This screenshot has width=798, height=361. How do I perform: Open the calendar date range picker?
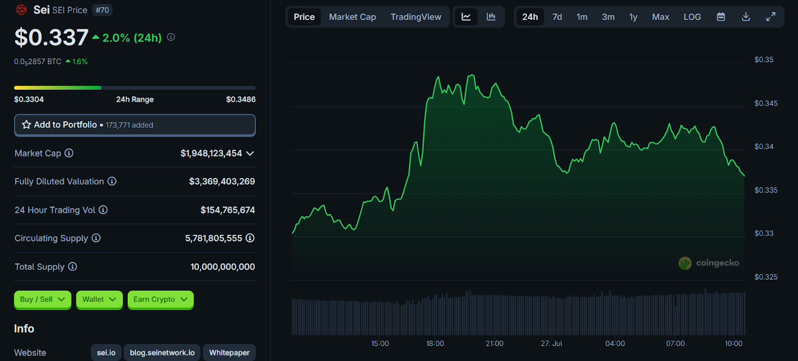pyautogui.click(x=721, y=17)
